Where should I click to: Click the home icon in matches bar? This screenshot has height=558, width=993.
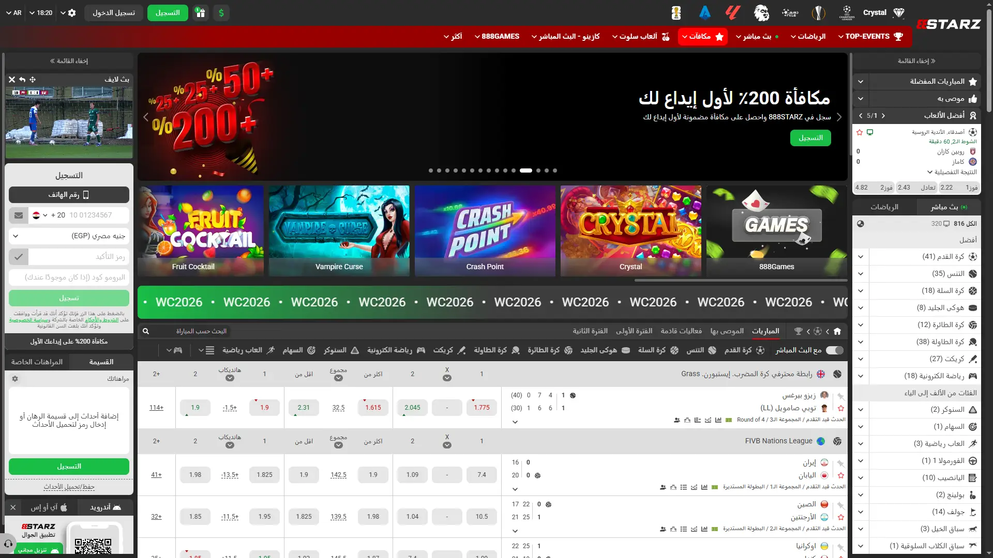pyautogui.click(x=837, y=331)
